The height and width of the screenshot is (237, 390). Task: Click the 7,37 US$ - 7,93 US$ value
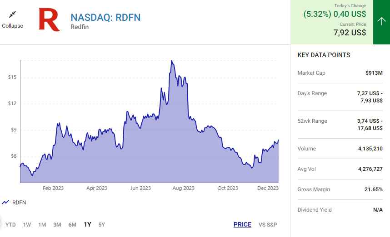pos(370,97)
